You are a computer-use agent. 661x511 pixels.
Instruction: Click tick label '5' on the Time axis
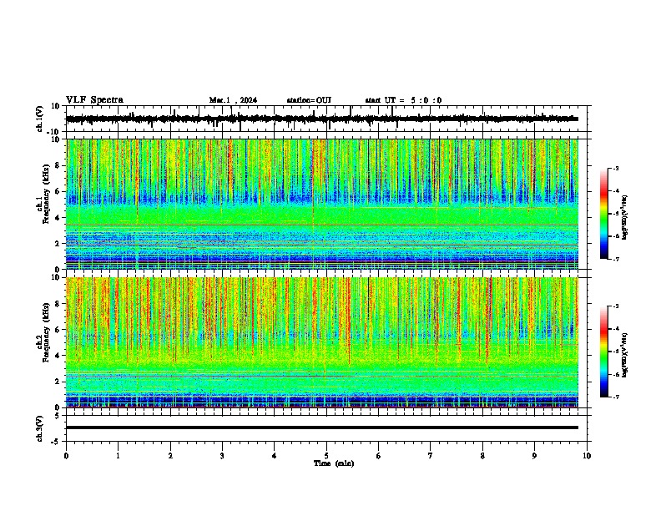pos(326,456)
